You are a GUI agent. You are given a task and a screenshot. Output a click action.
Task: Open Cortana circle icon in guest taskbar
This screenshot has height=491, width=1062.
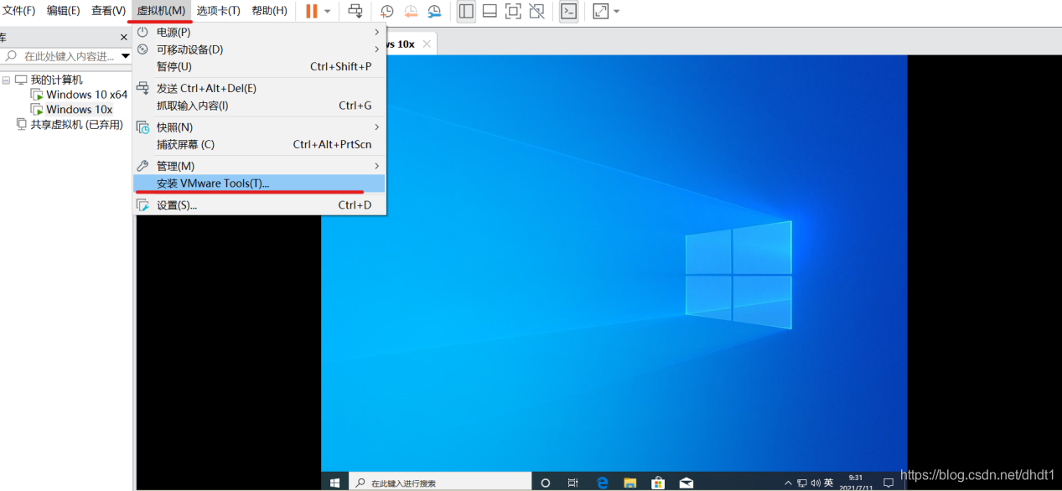pyautogui.click(x=546, y=483)
